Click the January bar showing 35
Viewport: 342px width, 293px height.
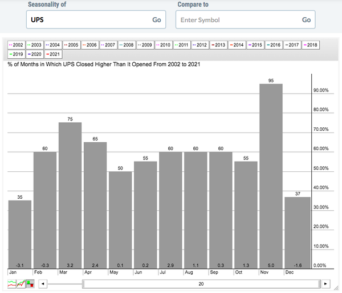[x=20, y=234]
